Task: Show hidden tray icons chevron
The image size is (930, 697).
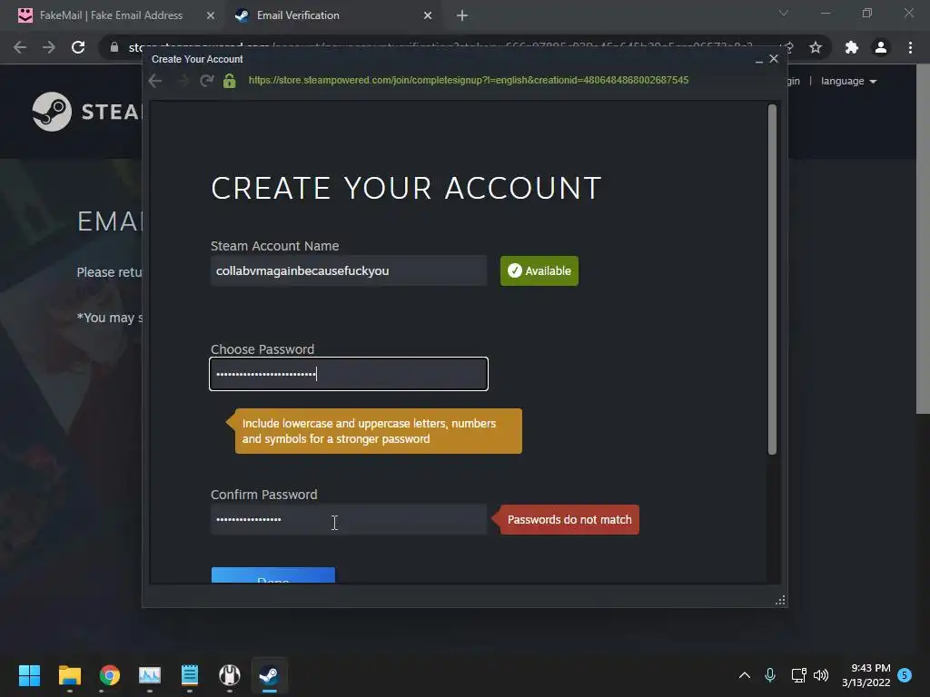Action: coord(745,675)
